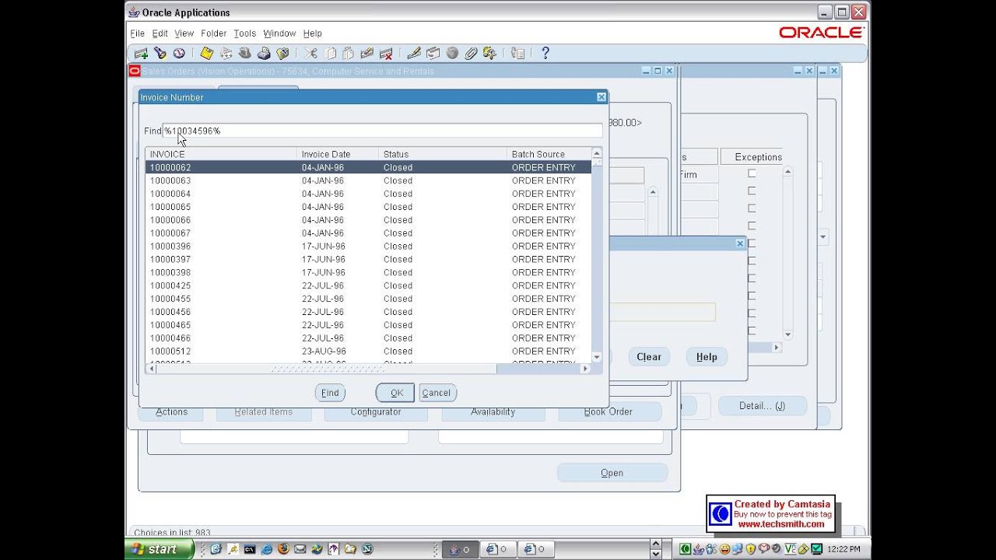Click the New record toolbar icon
Screen dimensions: 996x560
[141, 53]
